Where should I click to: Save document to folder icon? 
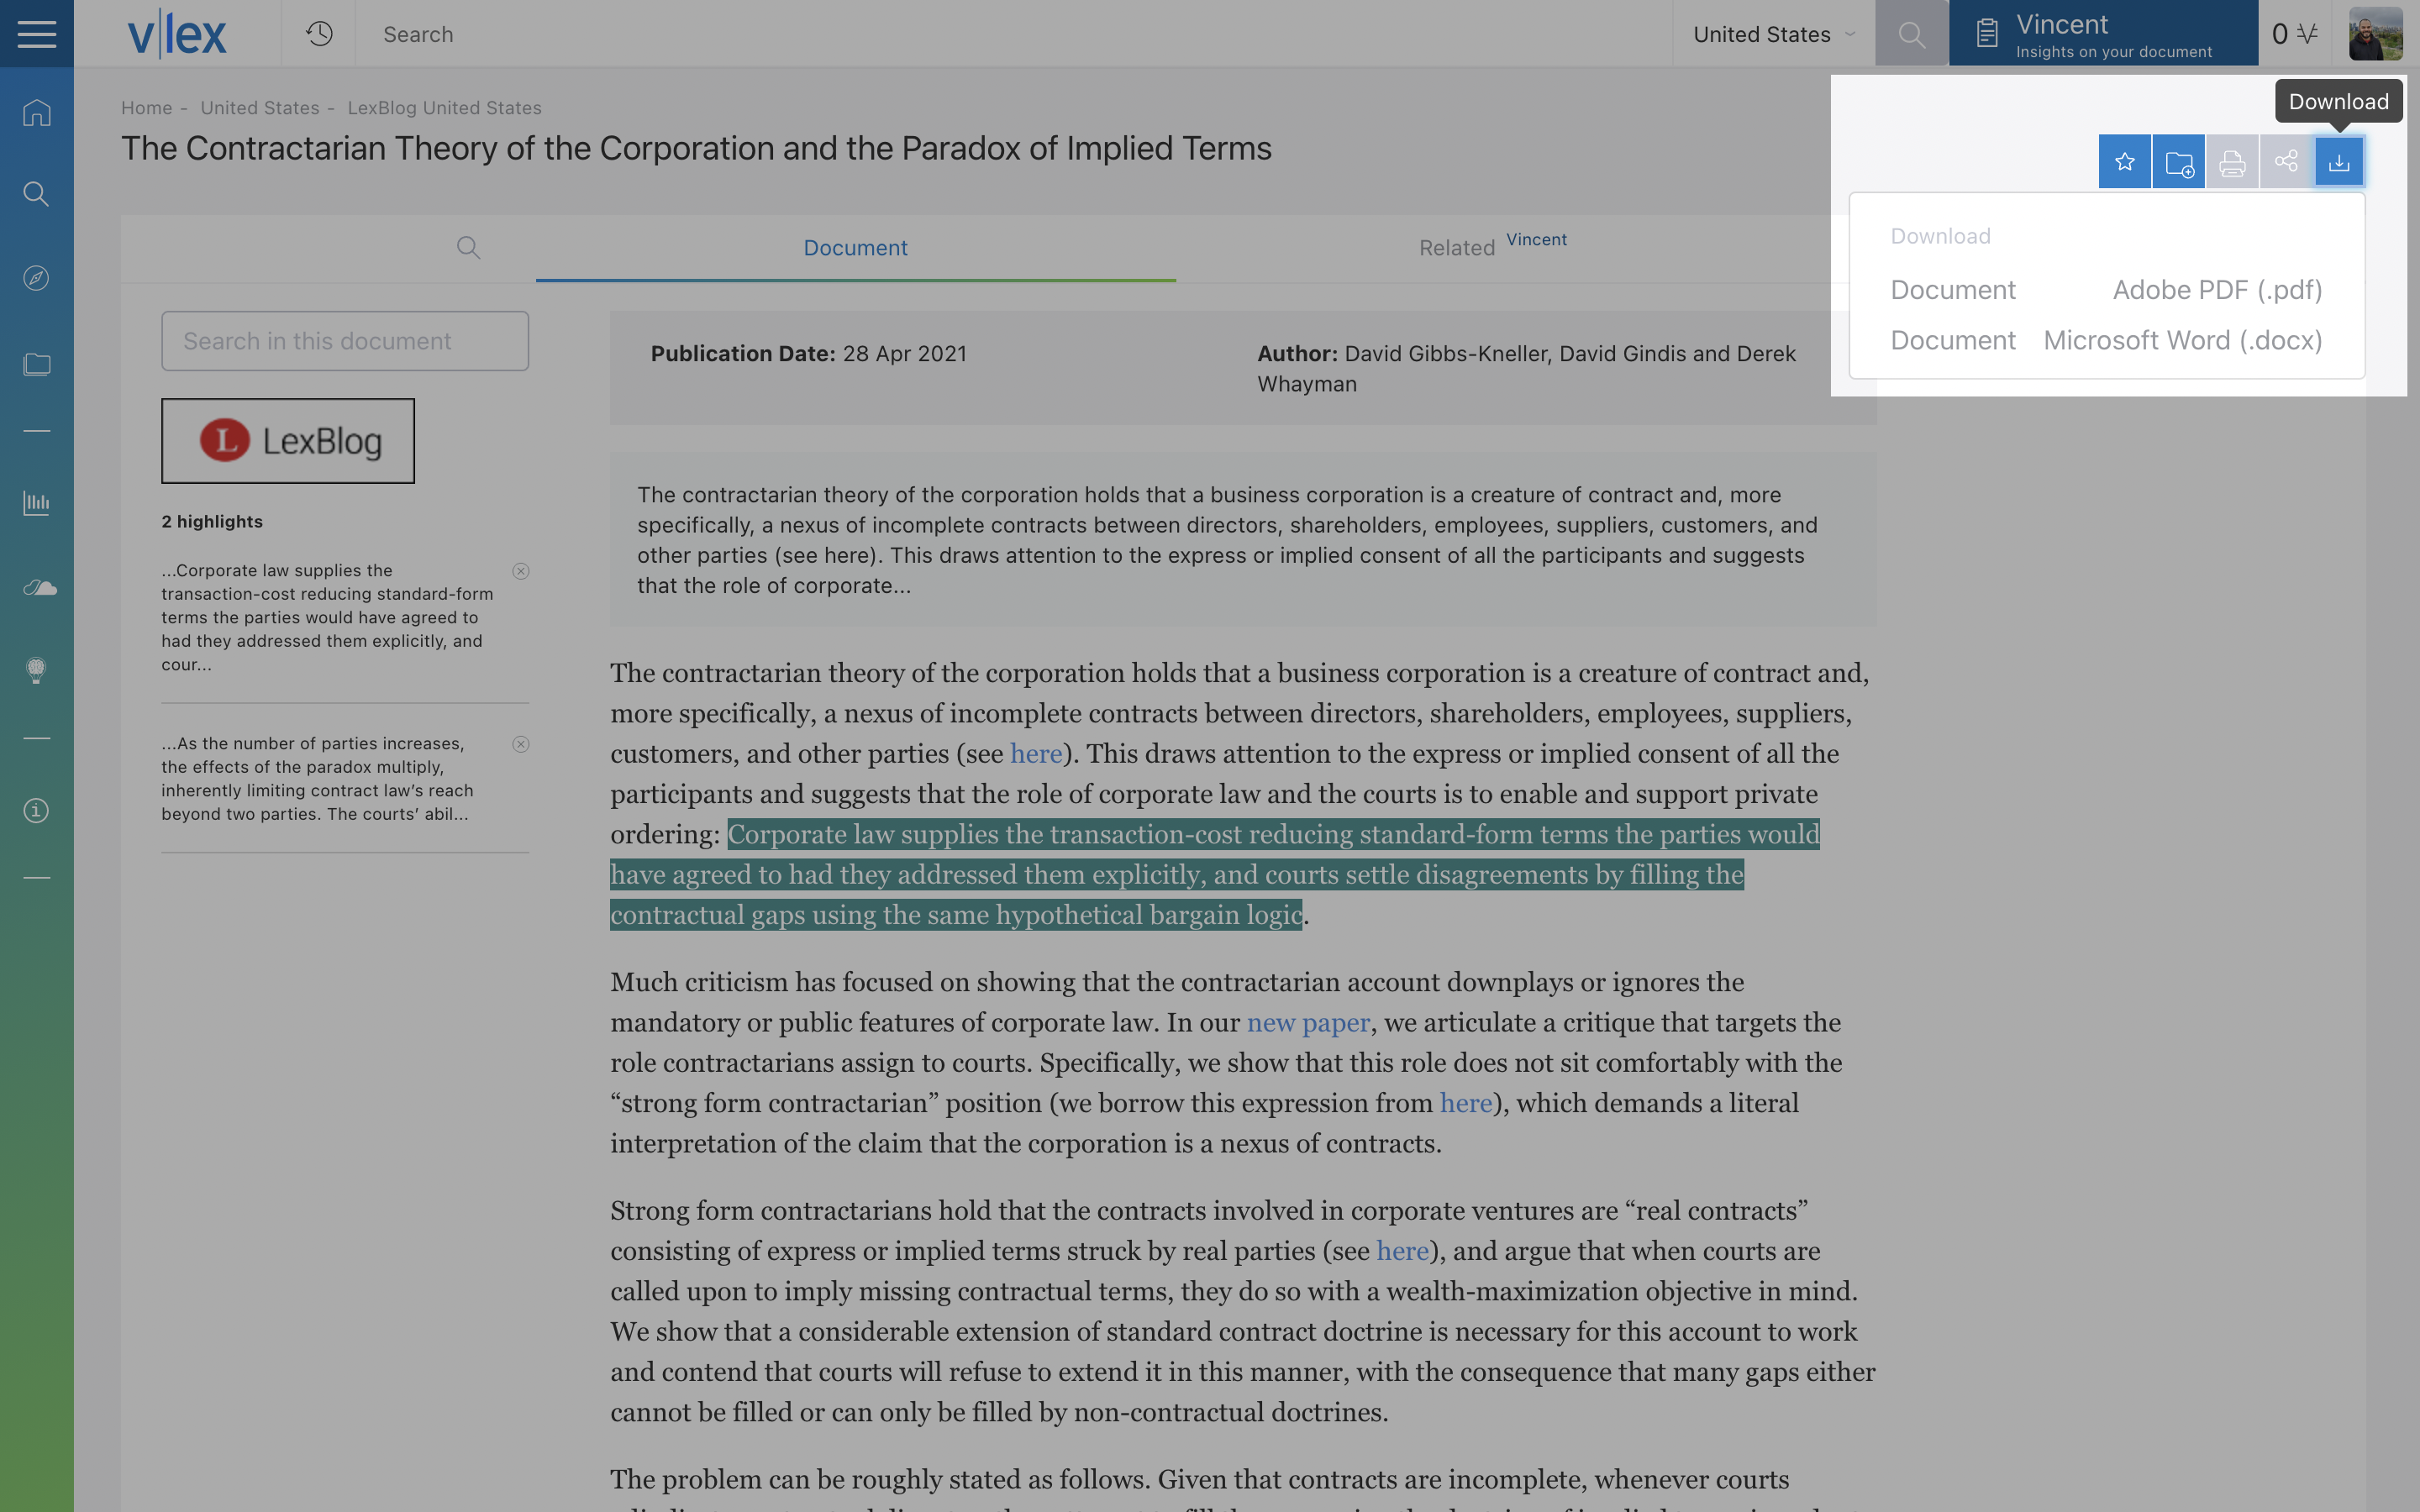[x=2179, y=161]
